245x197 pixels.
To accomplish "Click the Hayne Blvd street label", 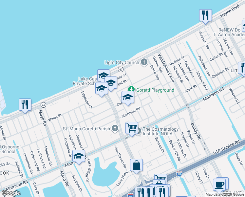I will (x=230, y=11).
